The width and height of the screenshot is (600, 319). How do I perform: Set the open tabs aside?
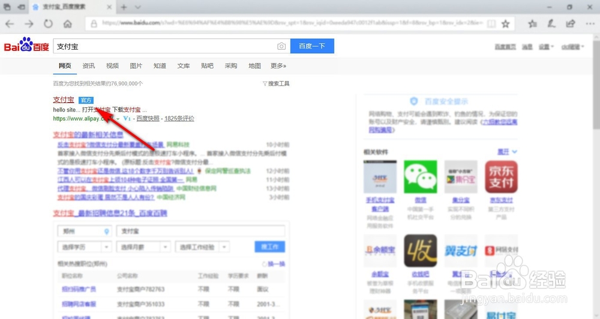(22, 7)
